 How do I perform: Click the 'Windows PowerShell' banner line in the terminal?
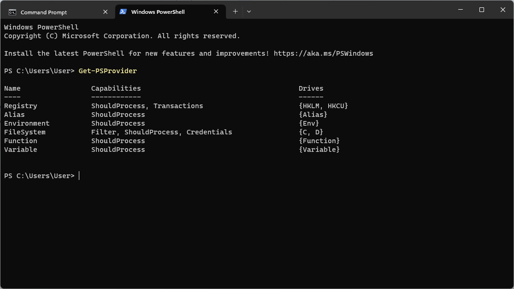41,27
